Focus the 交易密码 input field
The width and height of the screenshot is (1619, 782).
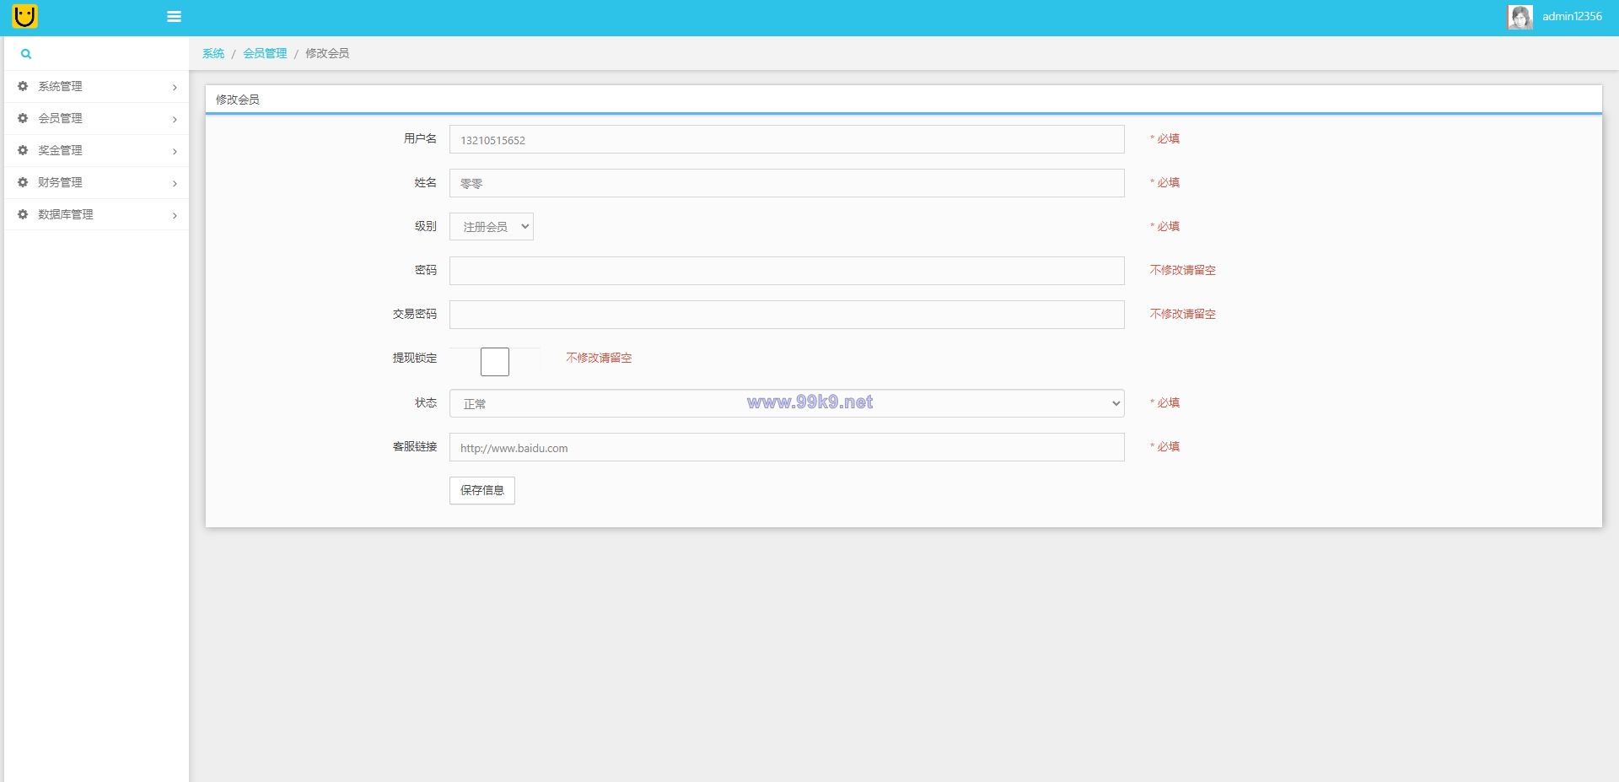pos(787,315)
